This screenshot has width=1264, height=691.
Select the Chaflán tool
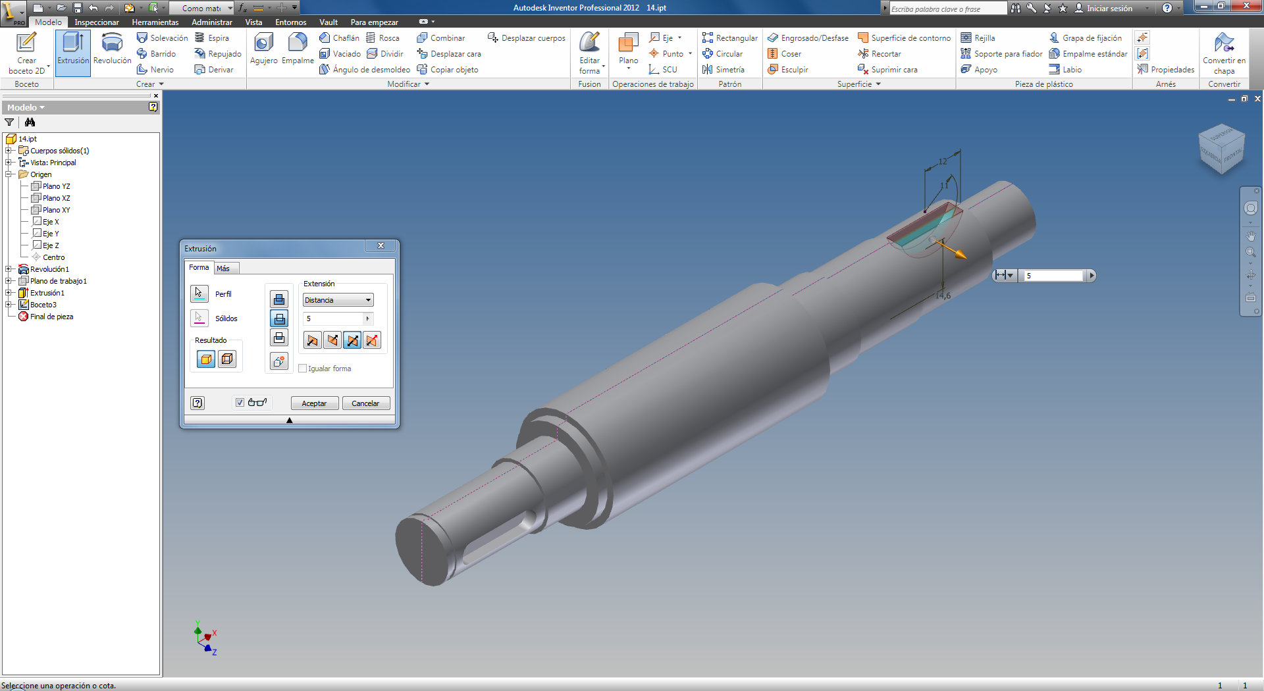(x=339, y=38)
